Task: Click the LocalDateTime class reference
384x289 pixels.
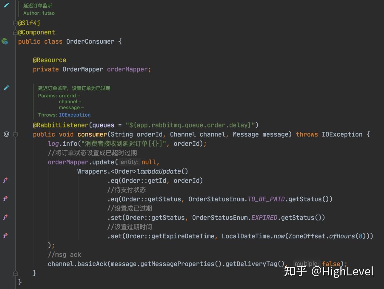Action: click(246, 236)
